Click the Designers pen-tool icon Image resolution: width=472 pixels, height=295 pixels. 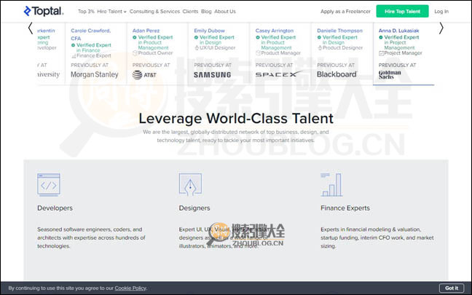pyautogui.click(x=190, y=184)
